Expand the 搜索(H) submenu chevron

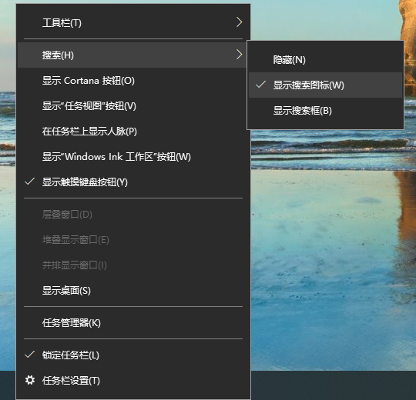coord(239,55)
